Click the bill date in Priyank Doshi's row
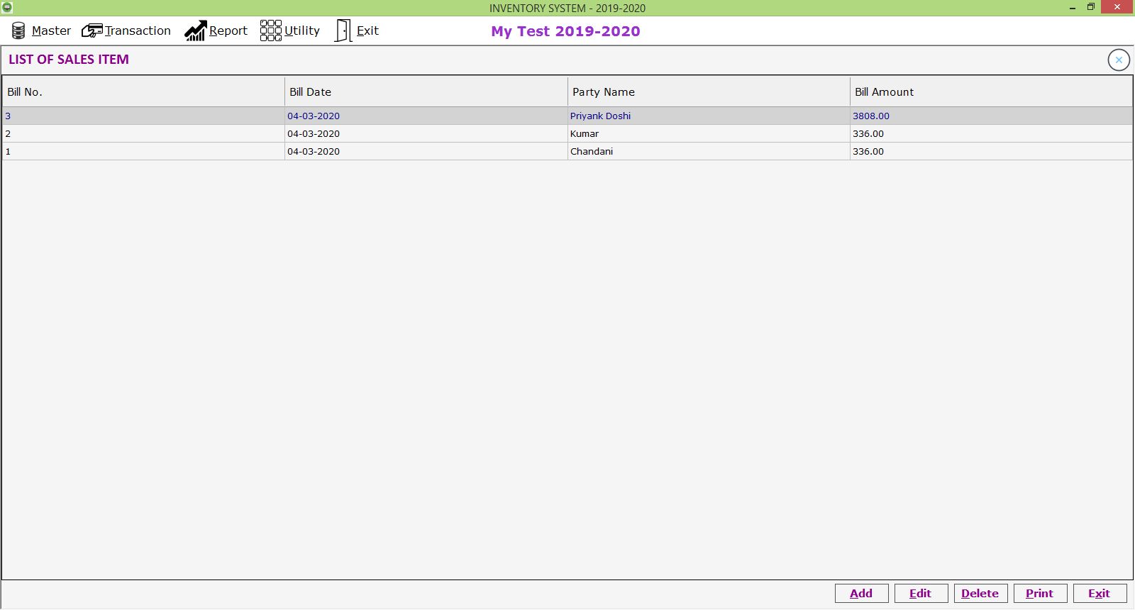This screenshot has height=610, width=1135. pyautogui.click(x=426, y=116)
